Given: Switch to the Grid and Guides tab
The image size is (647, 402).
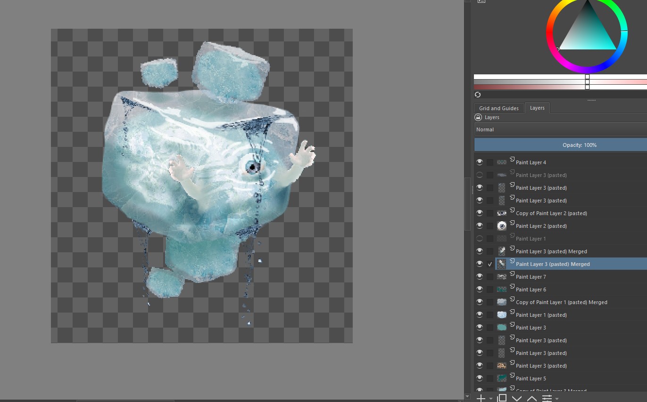Looking at the screenshot, I should click(499, 108).
